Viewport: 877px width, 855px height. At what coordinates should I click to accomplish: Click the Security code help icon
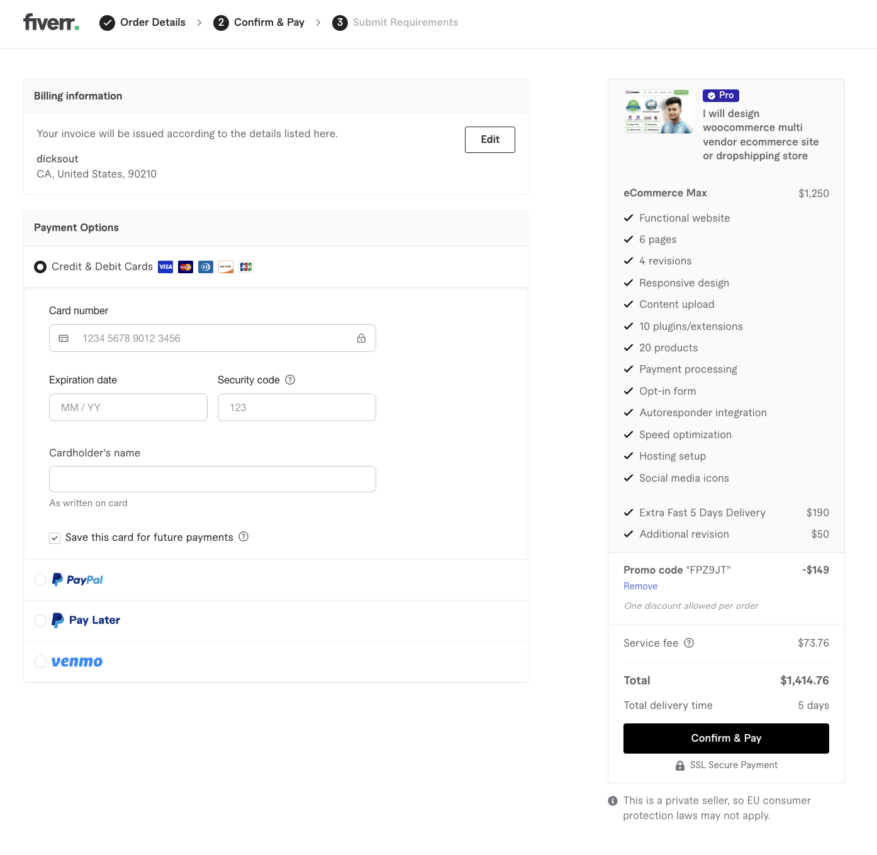tap(290, 380)
